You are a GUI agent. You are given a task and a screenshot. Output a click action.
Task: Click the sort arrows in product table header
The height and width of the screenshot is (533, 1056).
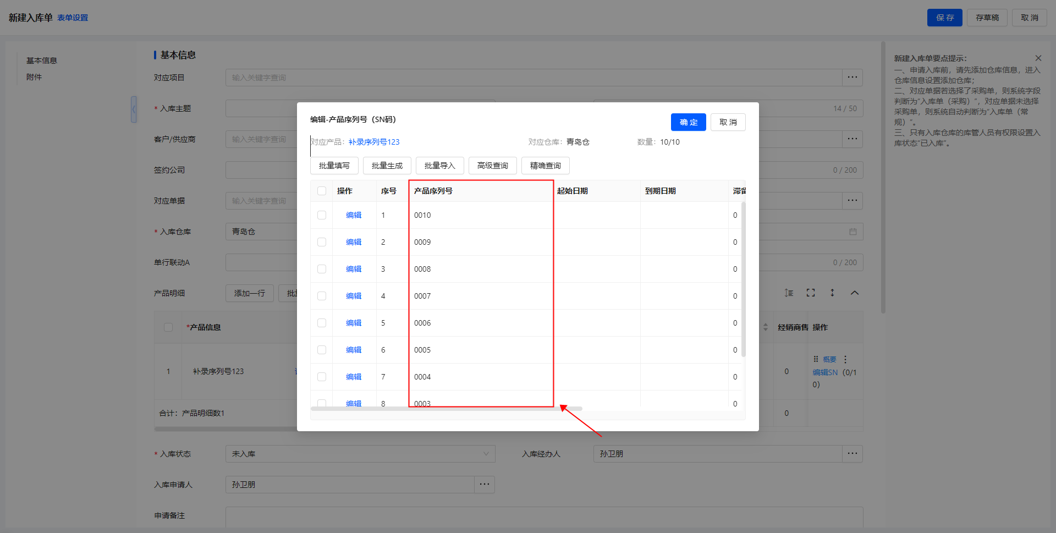coord(766,327)
